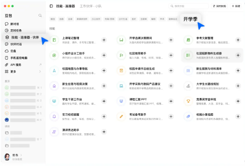This screenshot has height=166, width=245.
Task: Click the search icon next to 豆包 title
Action: pyautogui.click(x=40, y=15)
